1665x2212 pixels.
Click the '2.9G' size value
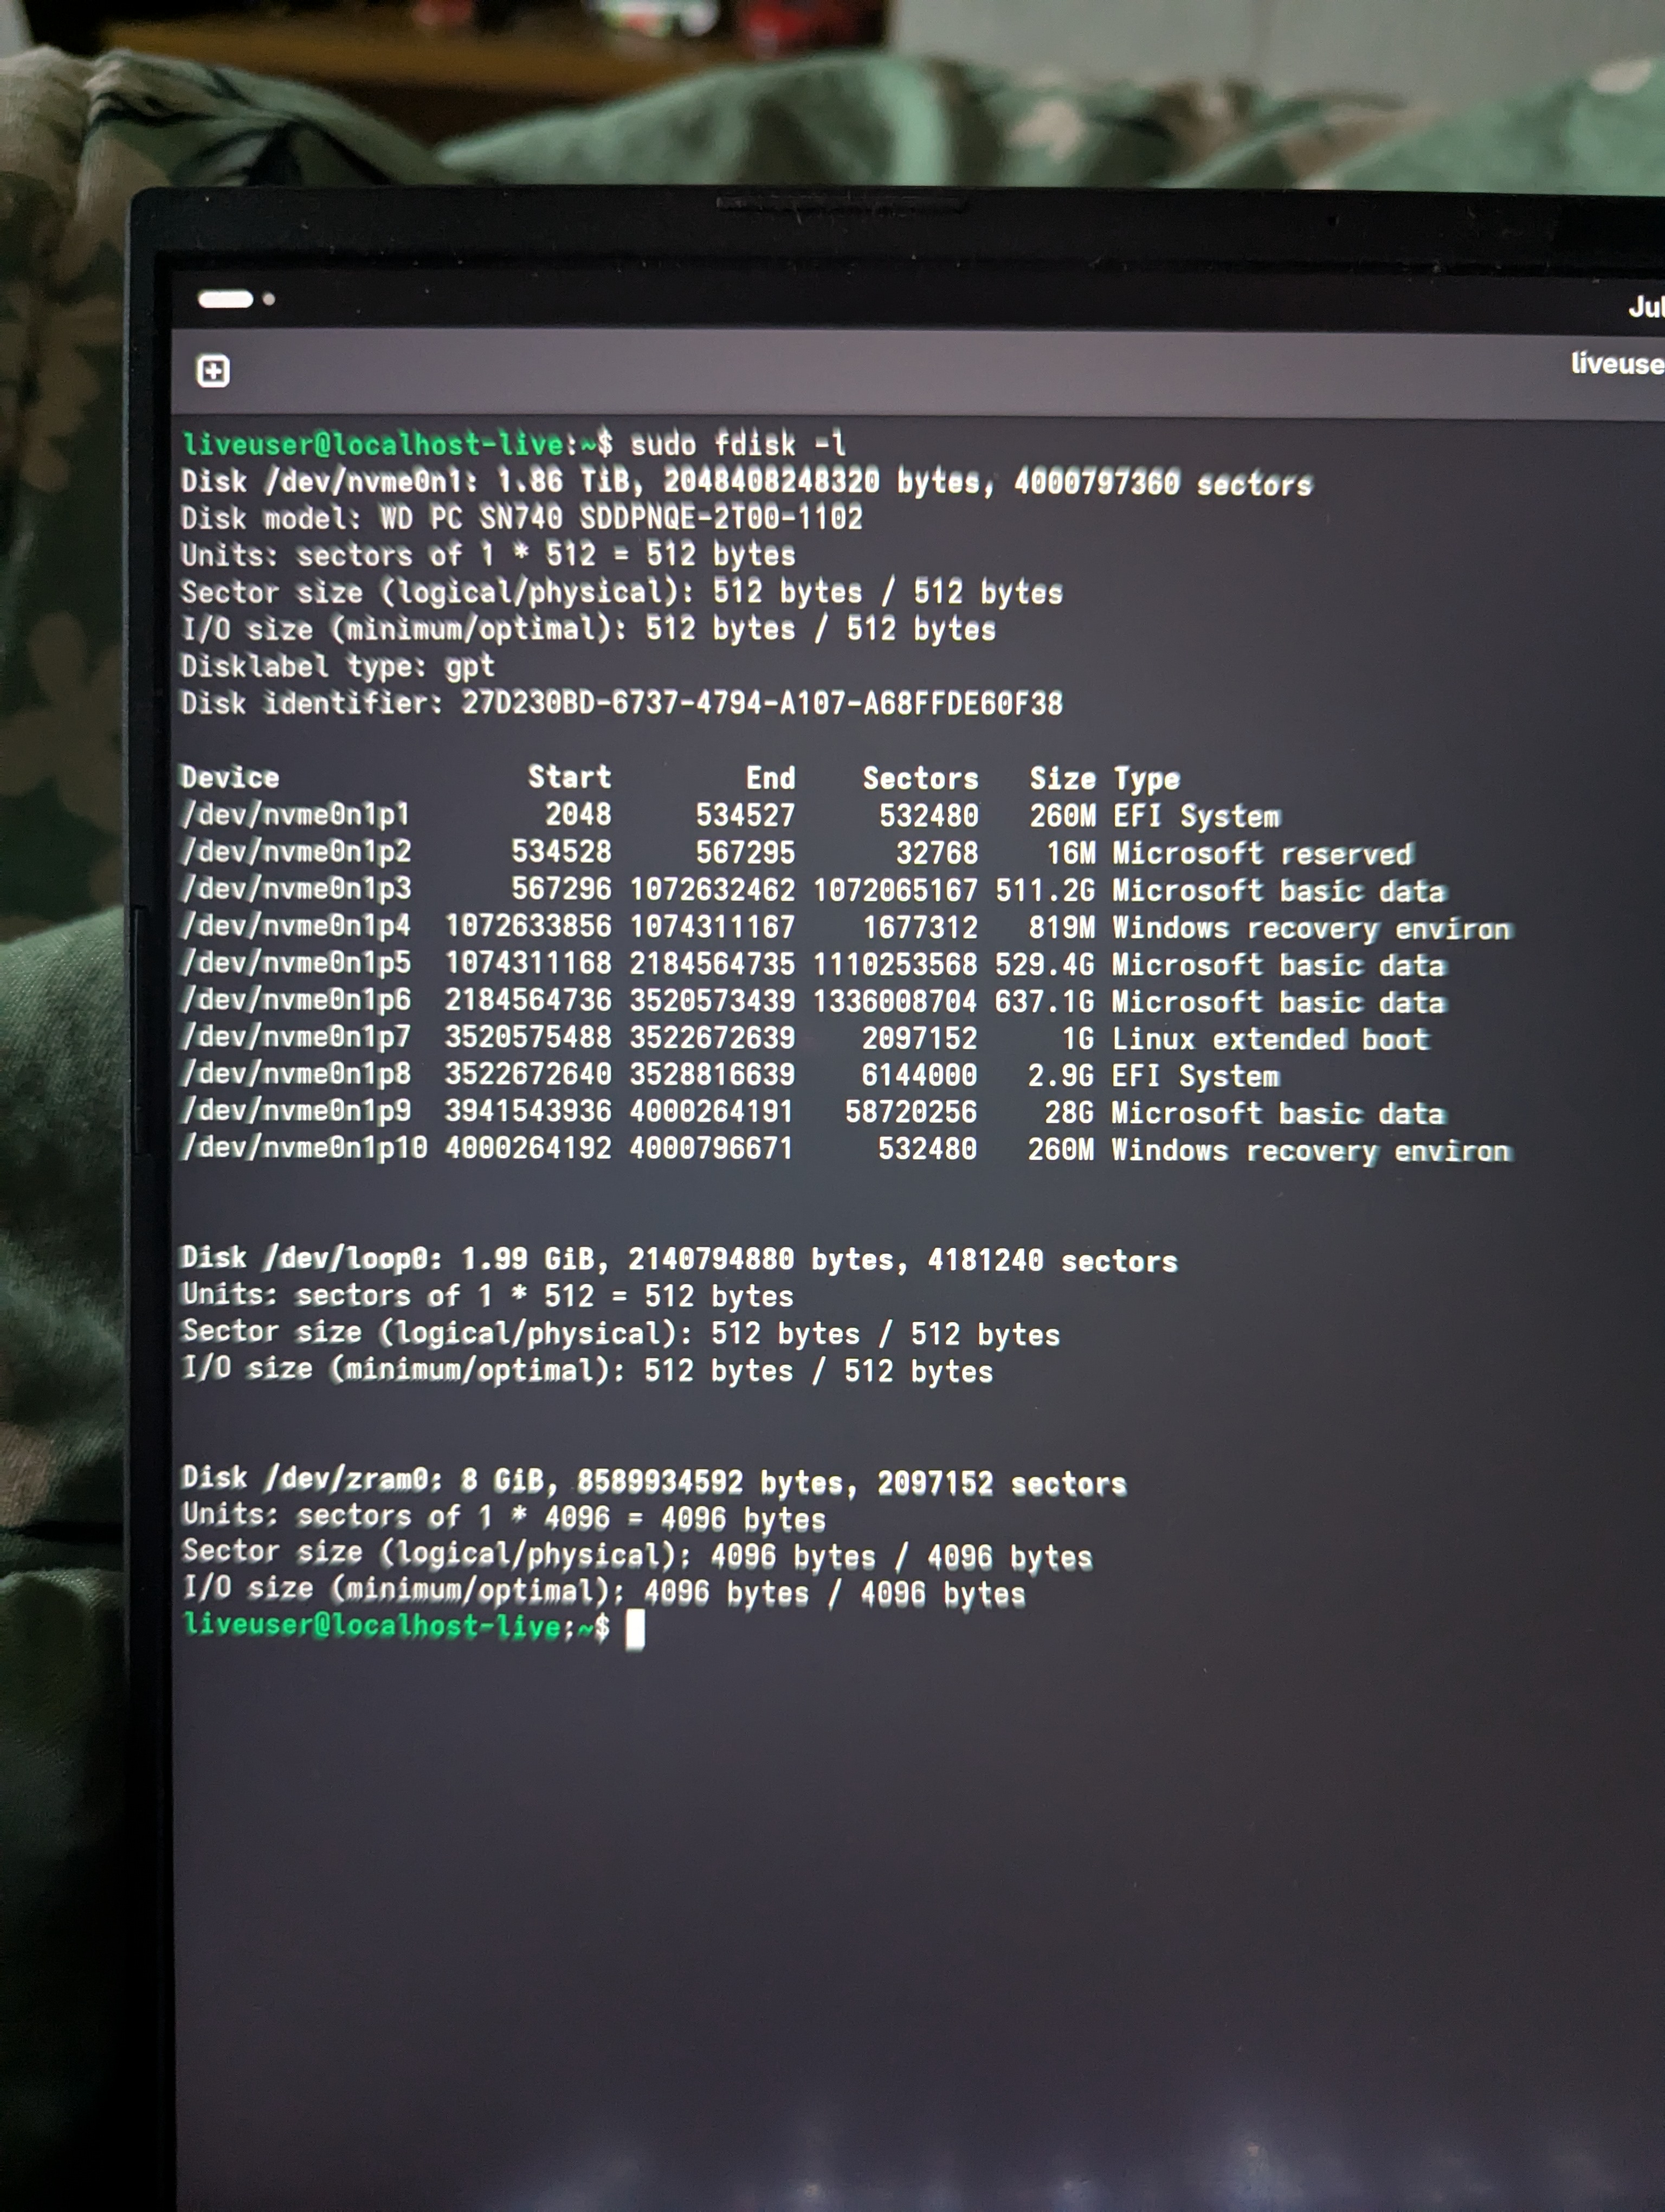pyautogui.click(x=1061, y=1075)
